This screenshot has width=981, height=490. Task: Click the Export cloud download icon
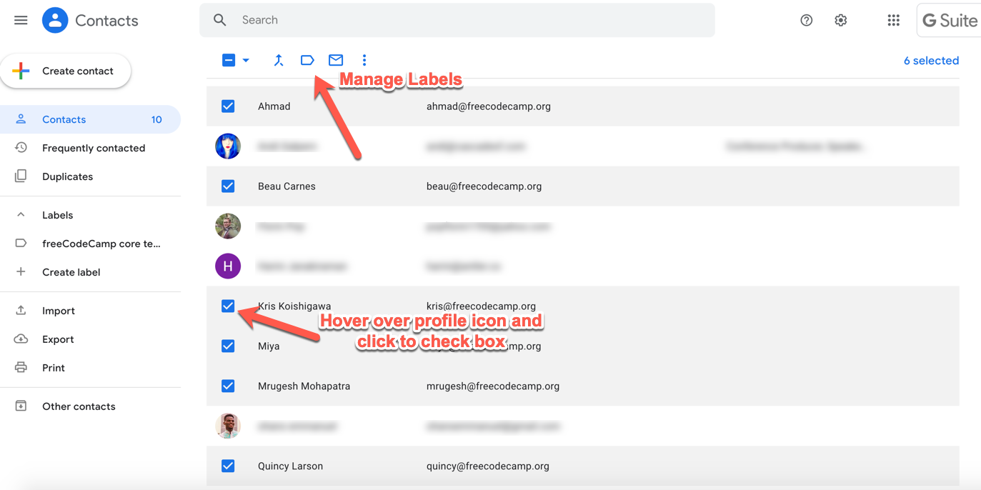[x=21, y=339]
